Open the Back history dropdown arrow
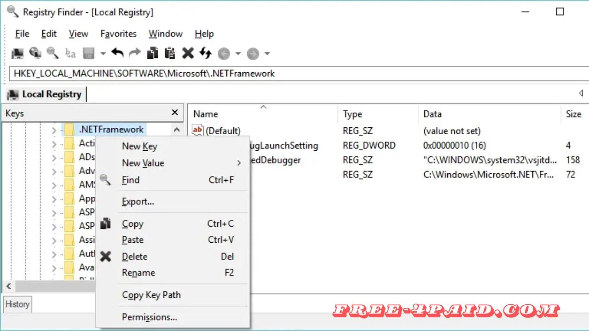This screenshot has width=589, height=331. (x=238, y=54)
